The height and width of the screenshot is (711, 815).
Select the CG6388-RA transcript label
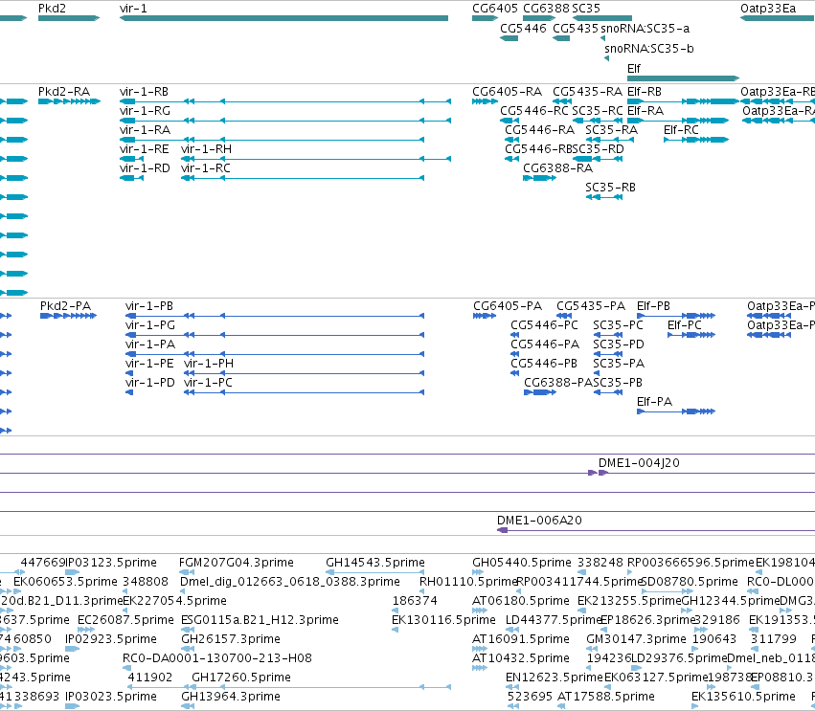coord(557,168)
